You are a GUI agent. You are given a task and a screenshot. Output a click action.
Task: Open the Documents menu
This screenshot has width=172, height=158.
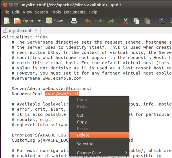pyautogui.click(x=75, y=12)
